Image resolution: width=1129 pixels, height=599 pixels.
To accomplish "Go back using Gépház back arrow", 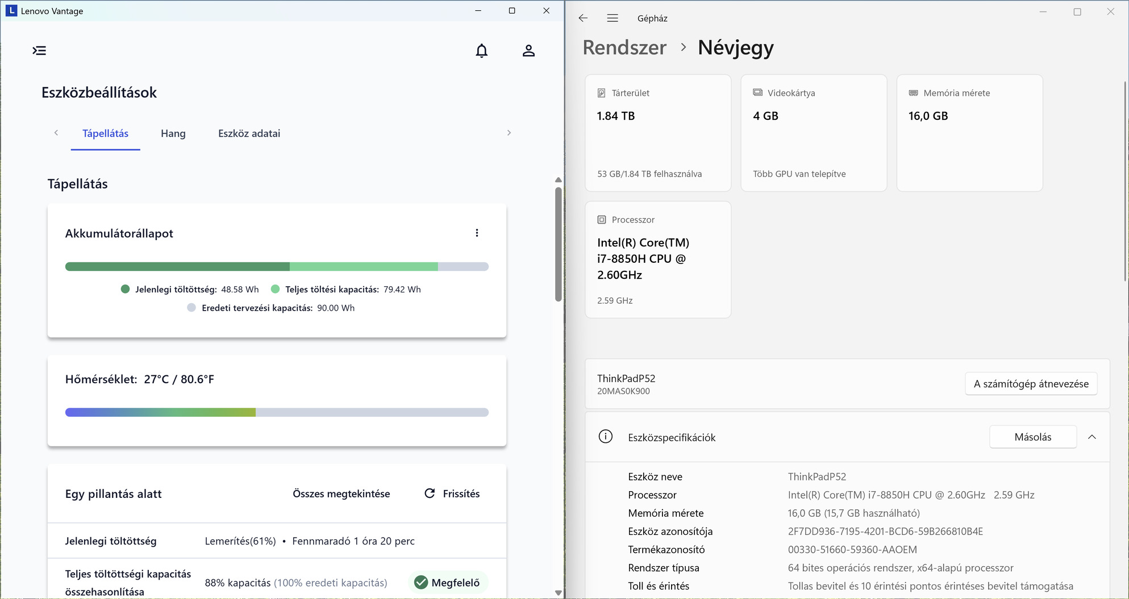I will click(x=583, y=18).
